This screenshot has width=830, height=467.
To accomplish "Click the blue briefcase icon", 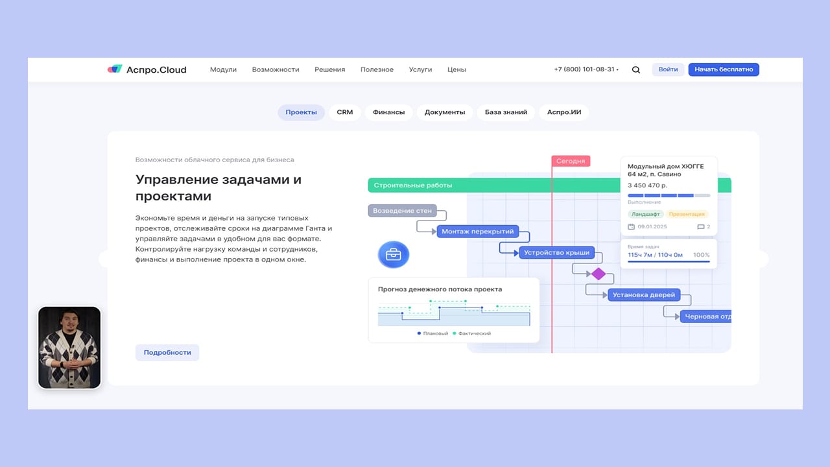I will click(x=394, y=254).
